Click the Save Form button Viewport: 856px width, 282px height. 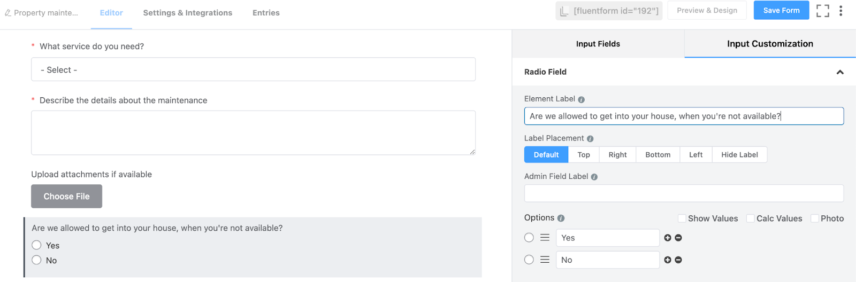(x=781, y=10)
